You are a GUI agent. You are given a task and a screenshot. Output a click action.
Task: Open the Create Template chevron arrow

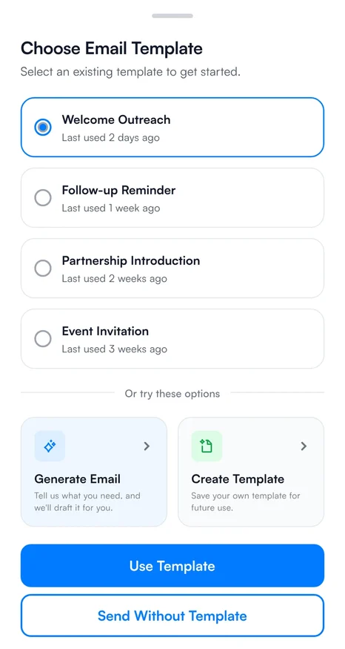(x=304, y=447)
